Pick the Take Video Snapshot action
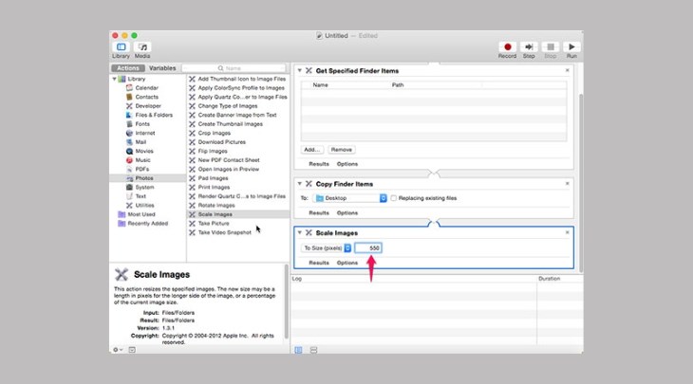This screenshot has width=693, height=384. pos(225,232)
